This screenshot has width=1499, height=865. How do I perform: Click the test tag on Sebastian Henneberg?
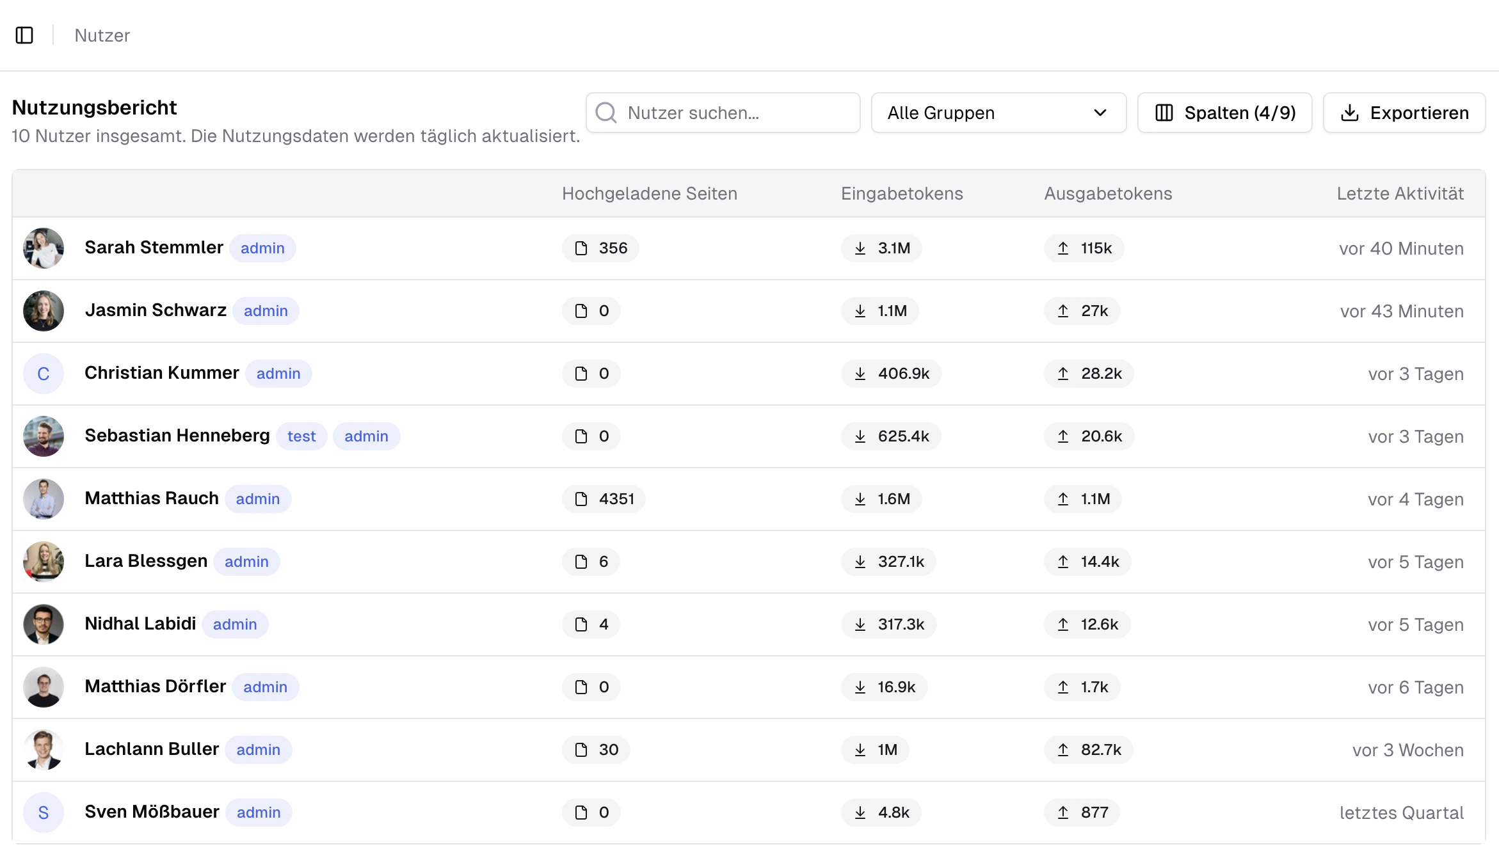pyautogui.click(x=301, y=436)
